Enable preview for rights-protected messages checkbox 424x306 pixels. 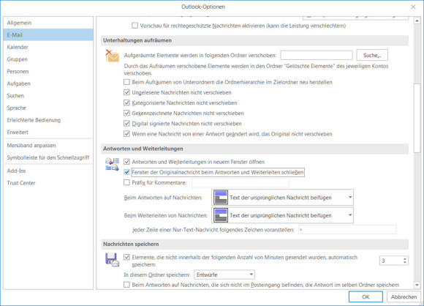135,26
